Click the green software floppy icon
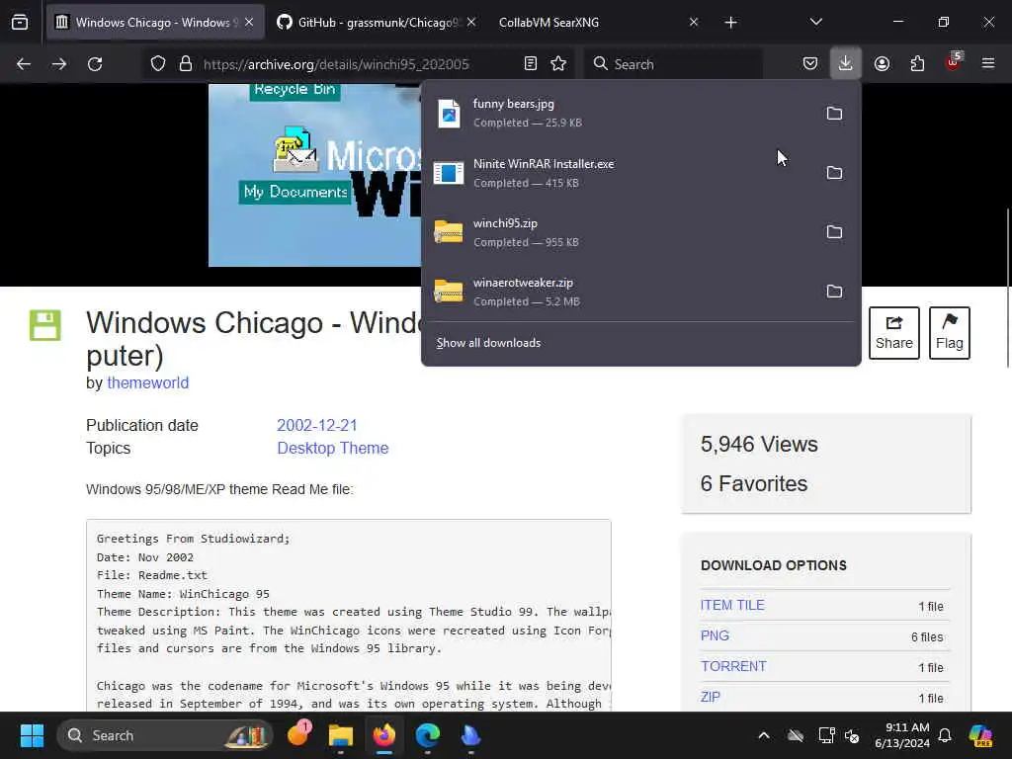This screenshot has width=1012, height=759. [x=45, y=325]
